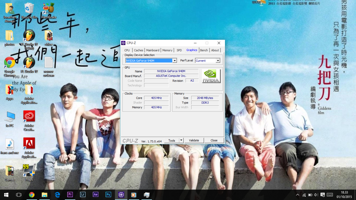Open the photos folder on desktop
This screenshot has height=200, width=356.
tap(9, 38)
